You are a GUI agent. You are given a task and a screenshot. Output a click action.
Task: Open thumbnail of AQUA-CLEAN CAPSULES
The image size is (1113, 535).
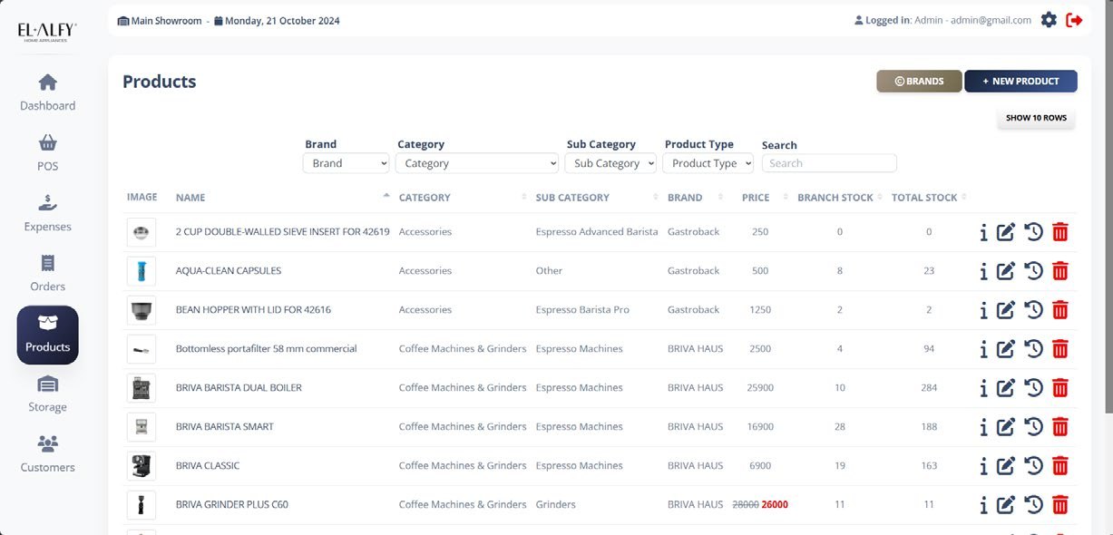[x=141, y=271]
